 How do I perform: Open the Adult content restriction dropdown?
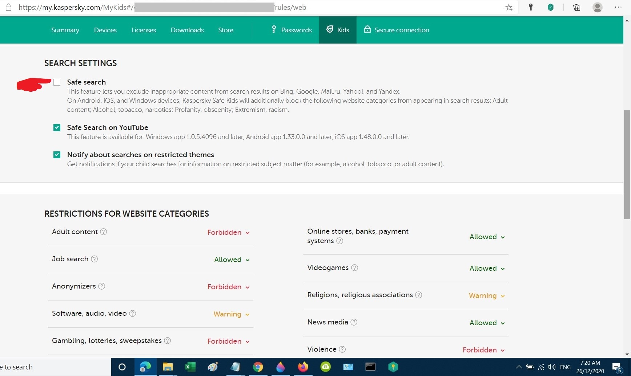(x=228, y=233)
